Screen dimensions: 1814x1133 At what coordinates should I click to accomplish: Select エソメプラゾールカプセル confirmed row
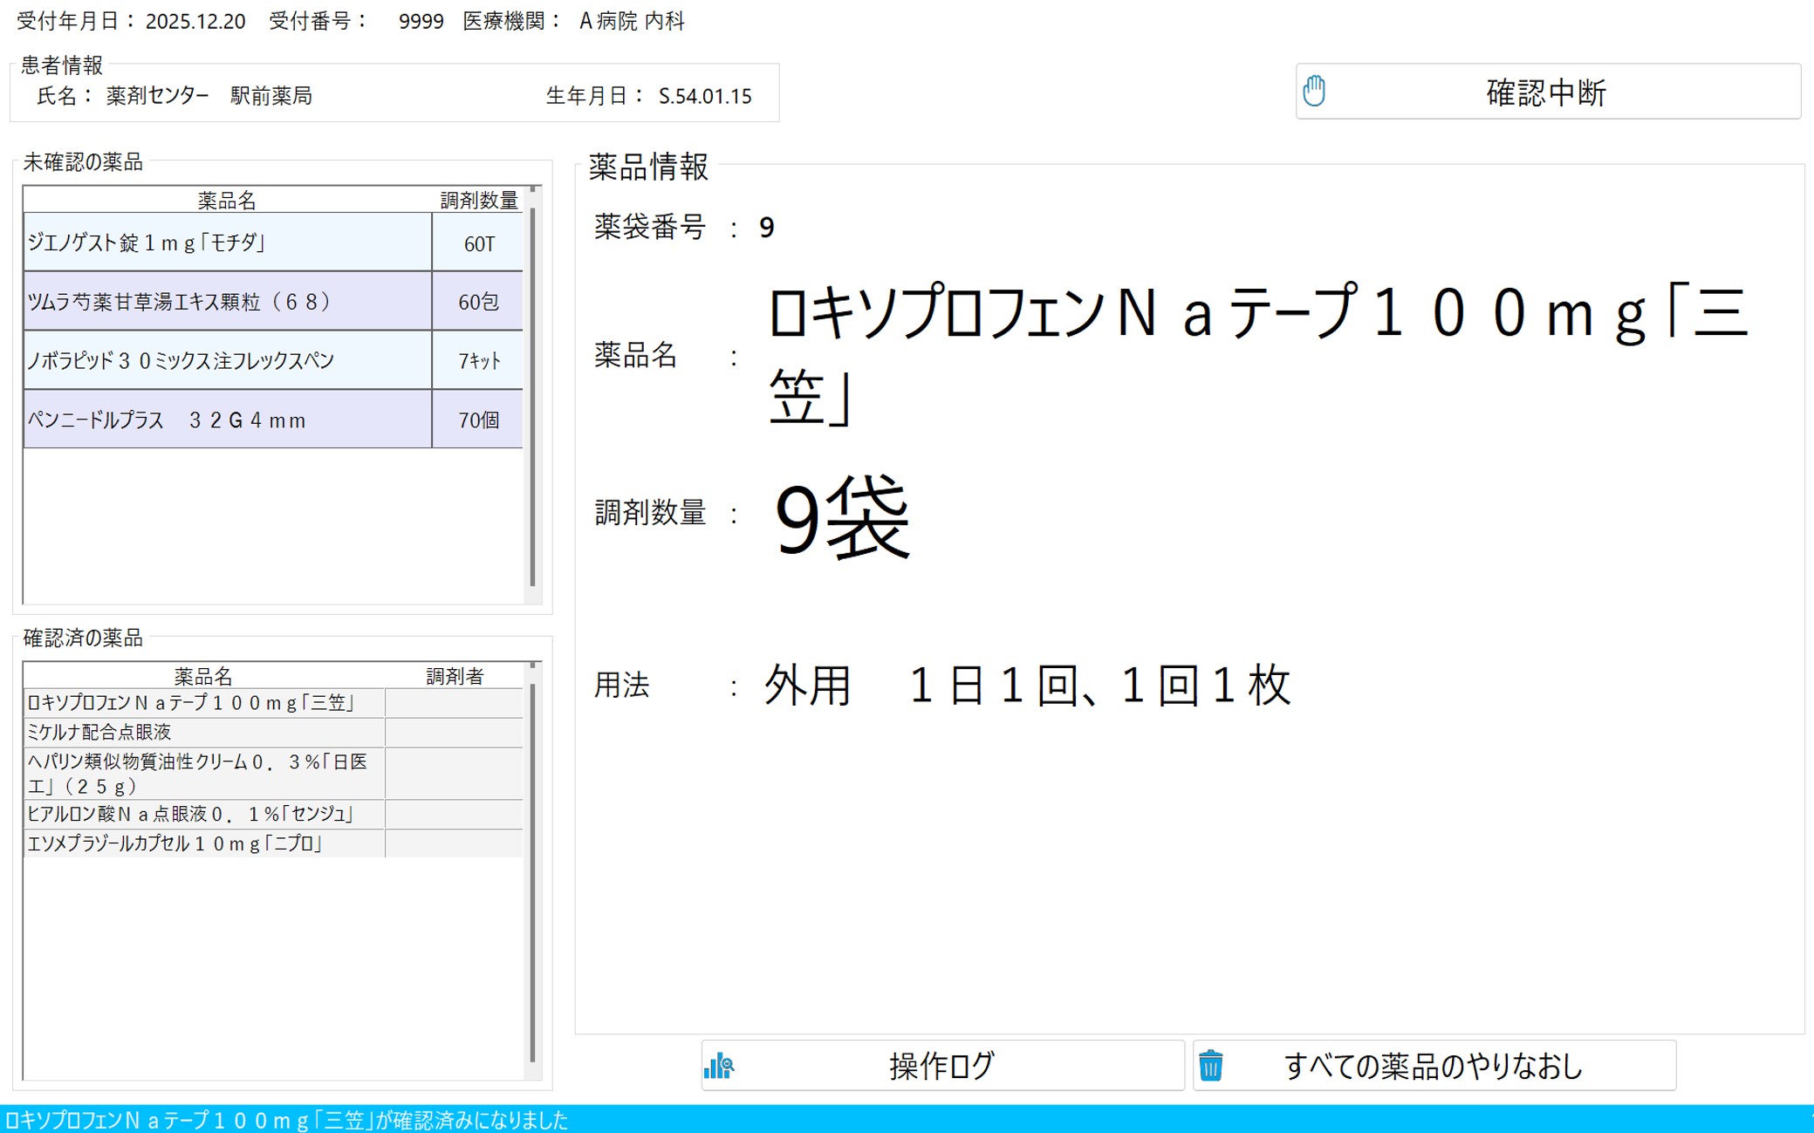coord(202,843)
